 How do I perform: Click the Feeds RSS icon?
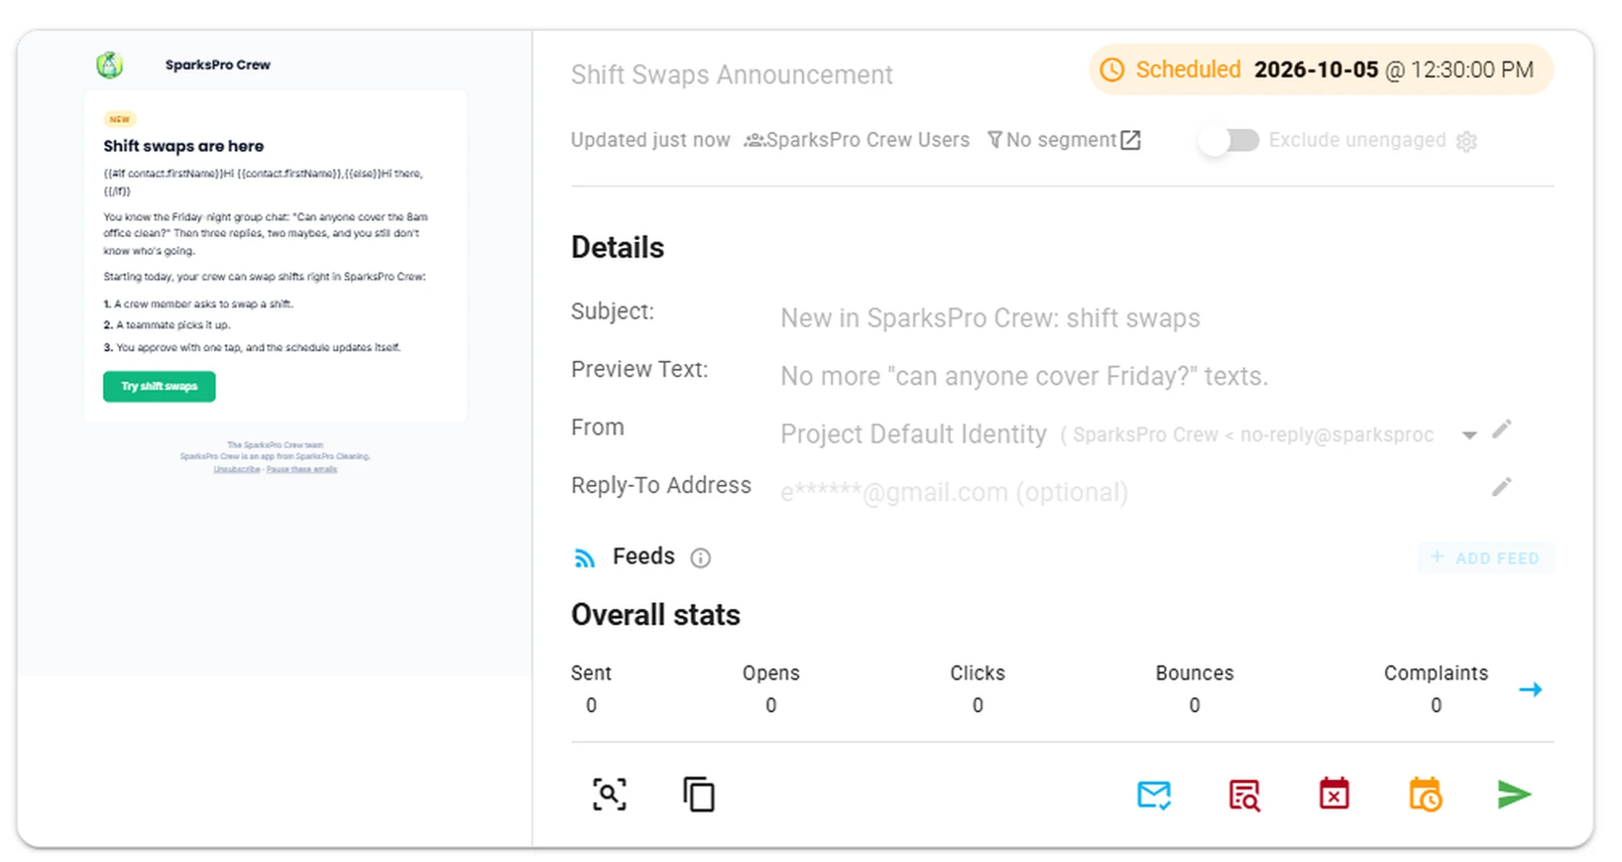point(585,558)
